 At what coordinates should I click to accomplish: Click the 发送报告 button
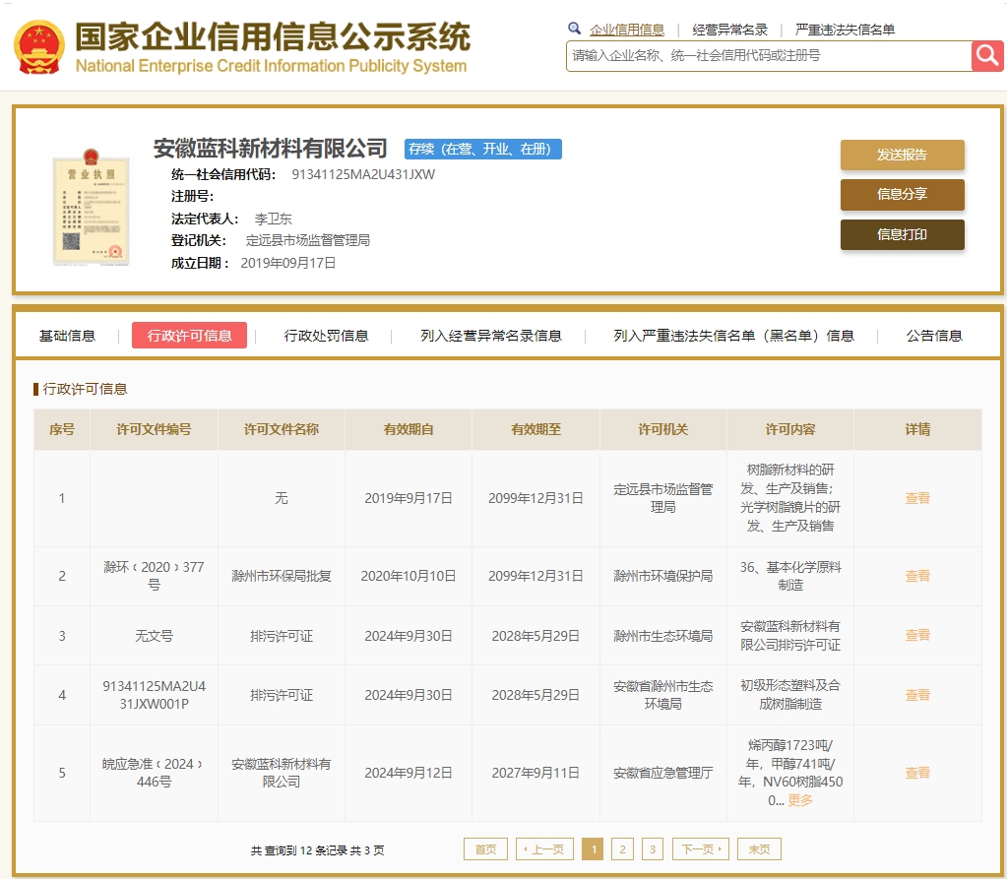click(903, 155)
